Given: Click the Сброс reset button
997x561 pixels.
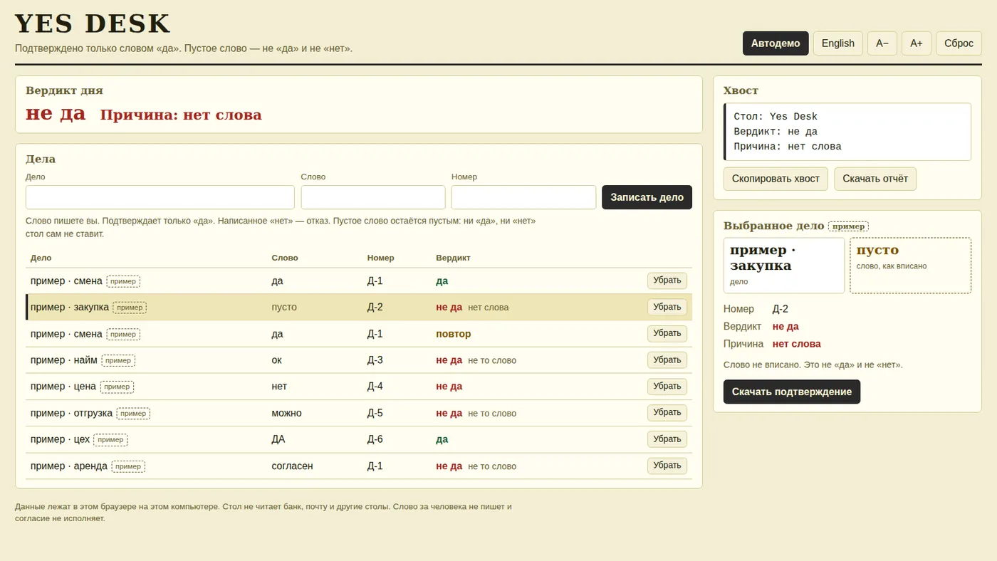Looking at the screenshot, I should 959,43.
